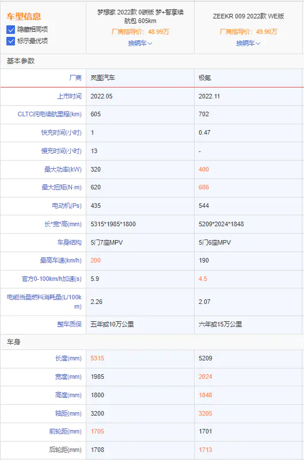
Task: Open 换辆车 dropdown for ZEEKR 009
Action: (x=248, y=43)
